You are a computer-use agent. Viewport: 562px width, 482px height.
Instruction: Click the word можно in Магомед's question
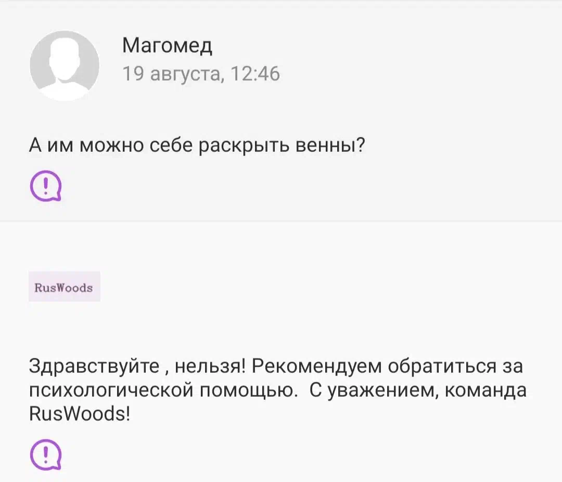click(111, 146)
